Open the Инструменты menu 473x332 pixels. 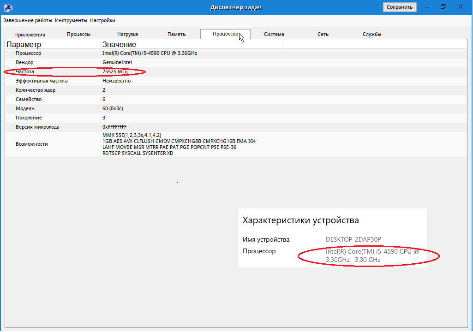[x=71, y=20]
